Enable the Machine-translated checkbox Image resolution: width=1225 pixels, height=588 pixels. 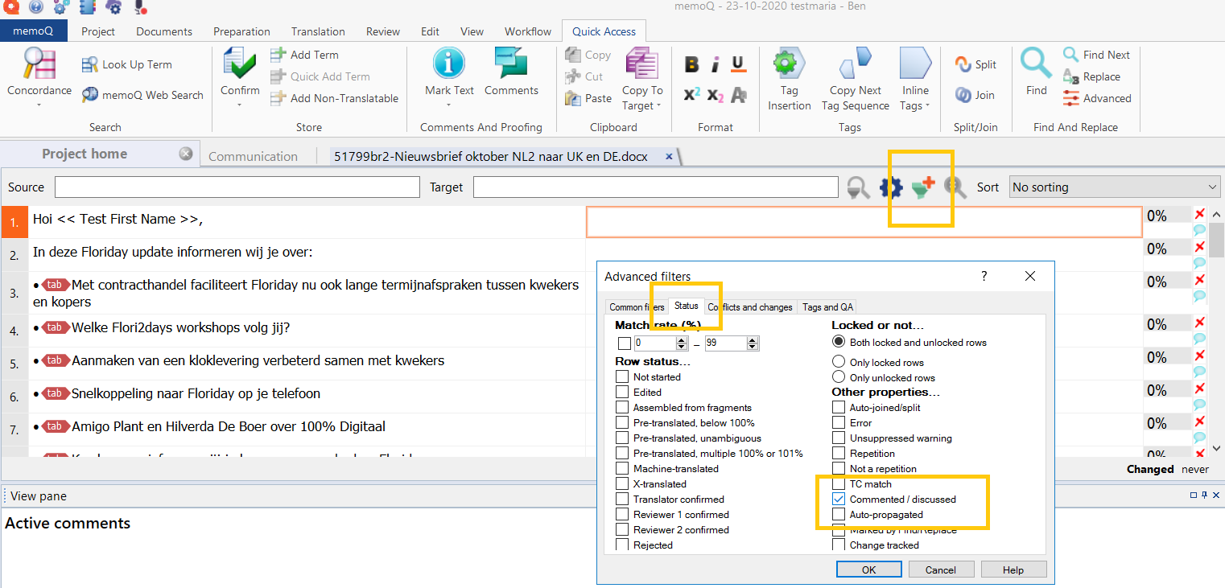coord(622,469)
